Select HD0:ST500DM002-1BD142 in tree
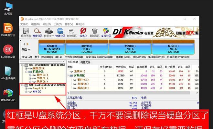This screenshot has height=129, width=213. coord(47,65)
